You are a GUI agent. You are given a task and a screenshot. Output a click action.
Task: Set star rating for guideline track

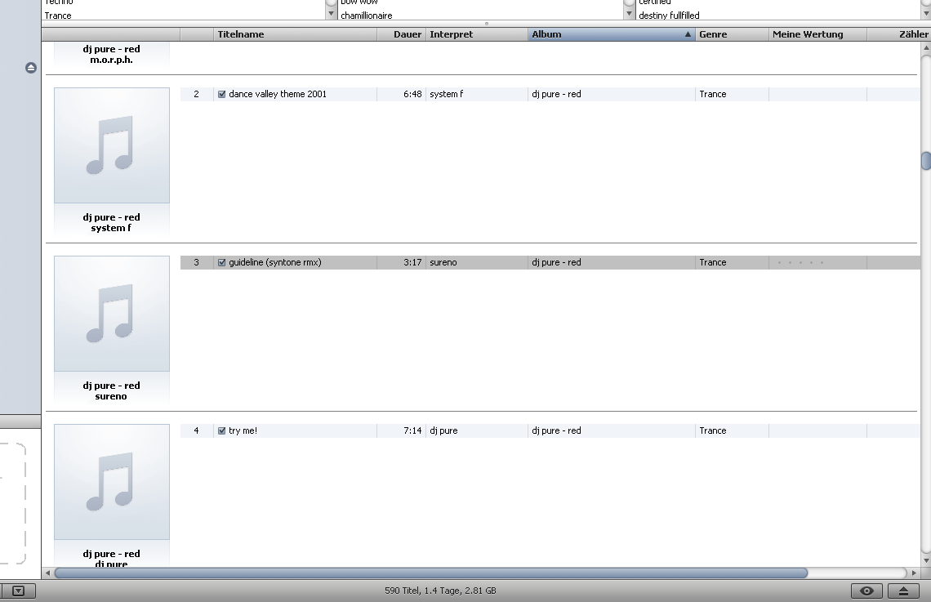tap(800, 262)
